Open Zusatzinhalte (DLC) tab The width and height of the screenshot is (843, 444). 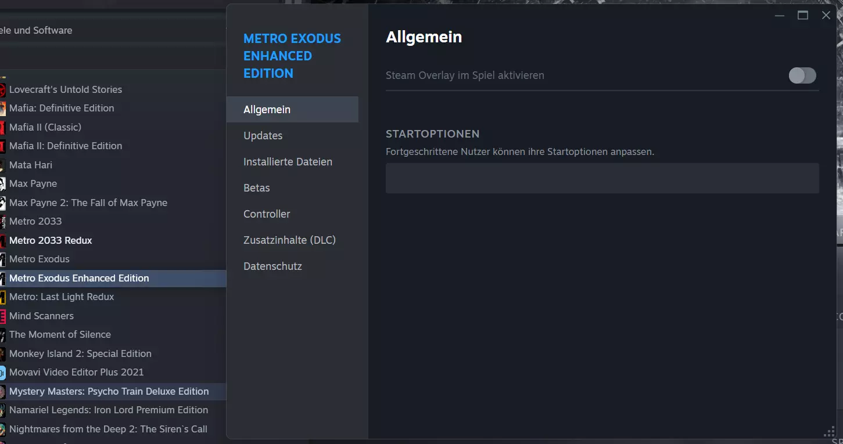coord(292,240)
